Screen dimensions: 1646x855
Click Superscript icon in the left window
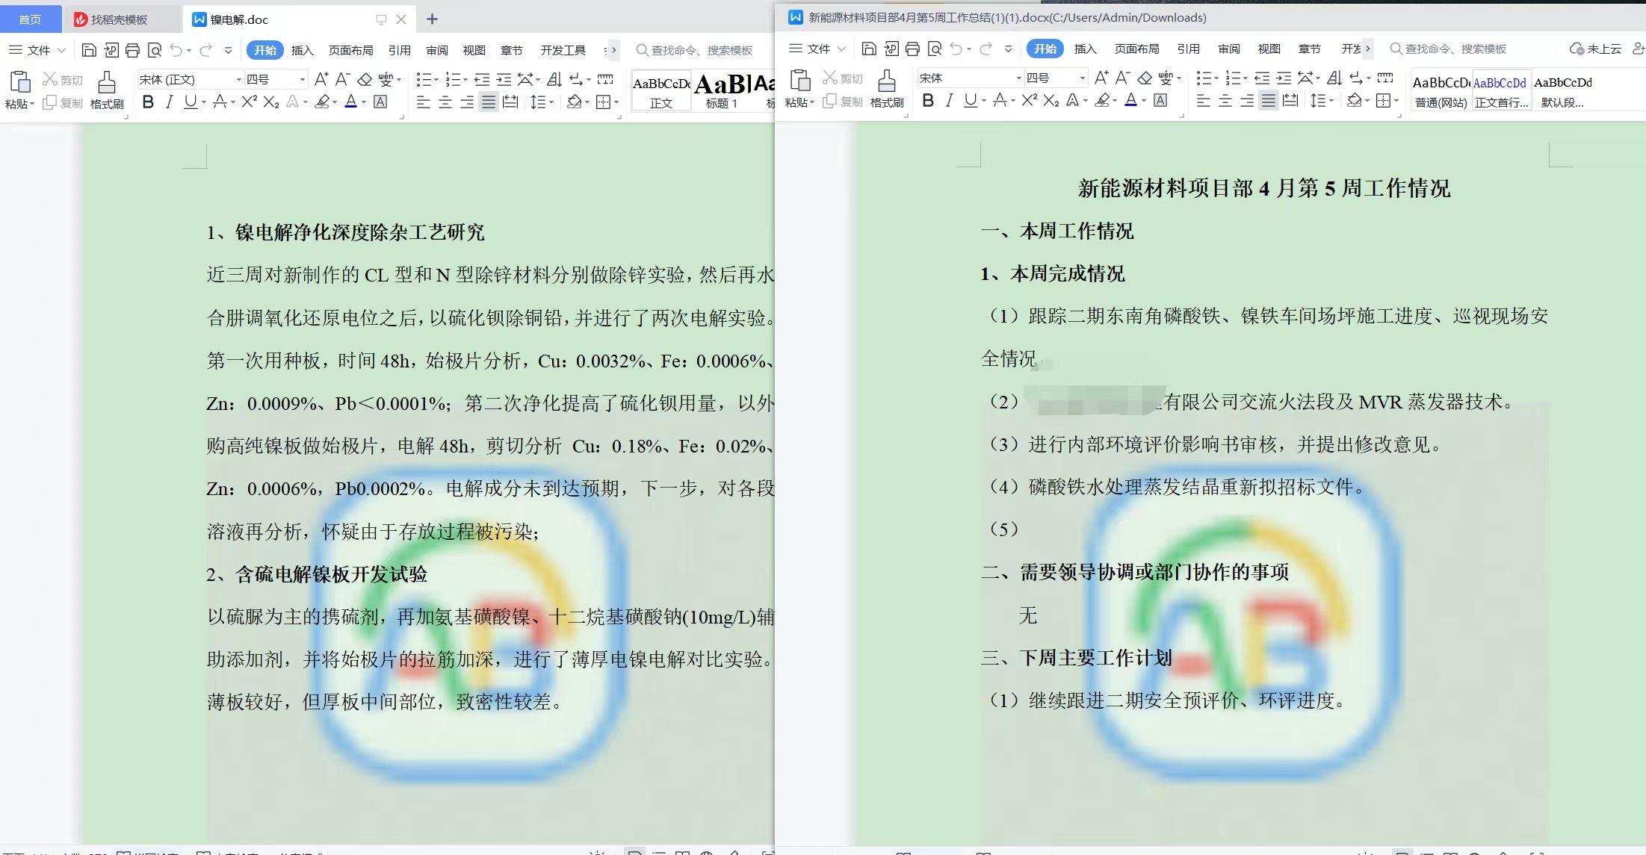pos(249,102)
